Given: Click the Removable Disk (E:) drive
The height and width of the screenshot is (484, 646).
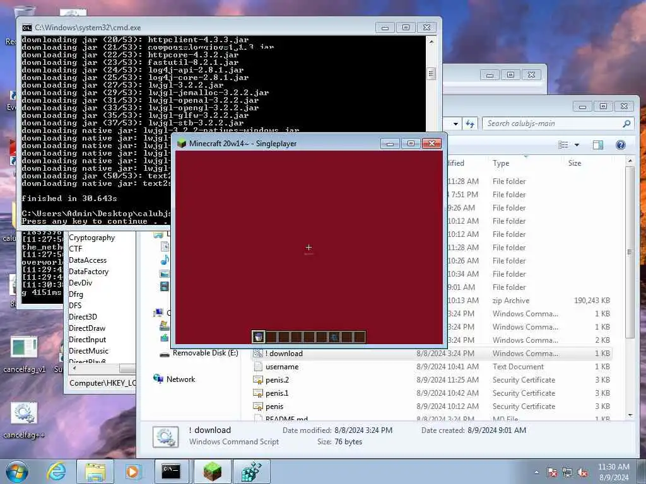Looking at the screenshot, I should pyautogui.click(x=205, y=353).
